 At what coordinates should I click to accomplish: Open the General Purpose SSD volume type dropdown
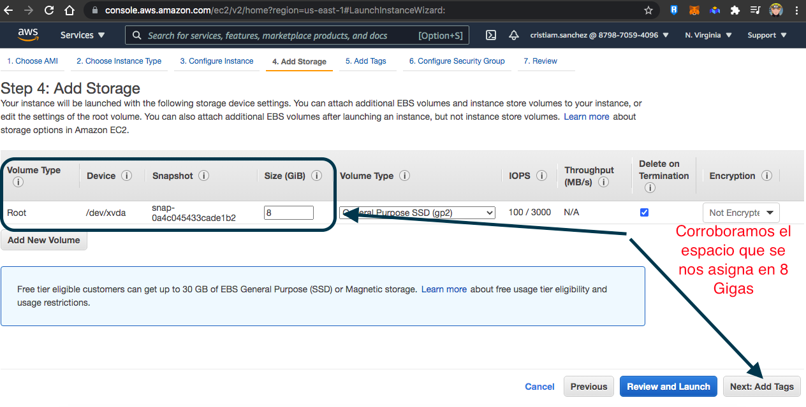click(418, 213)
